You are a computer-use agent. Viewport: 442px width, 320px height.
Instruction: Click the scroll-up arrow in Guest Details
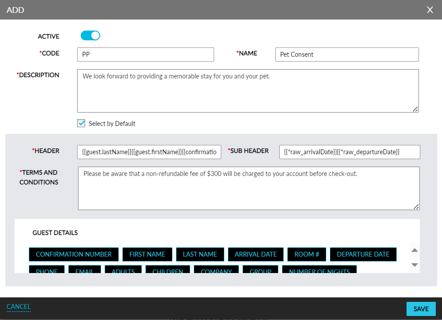click(415, 250)
